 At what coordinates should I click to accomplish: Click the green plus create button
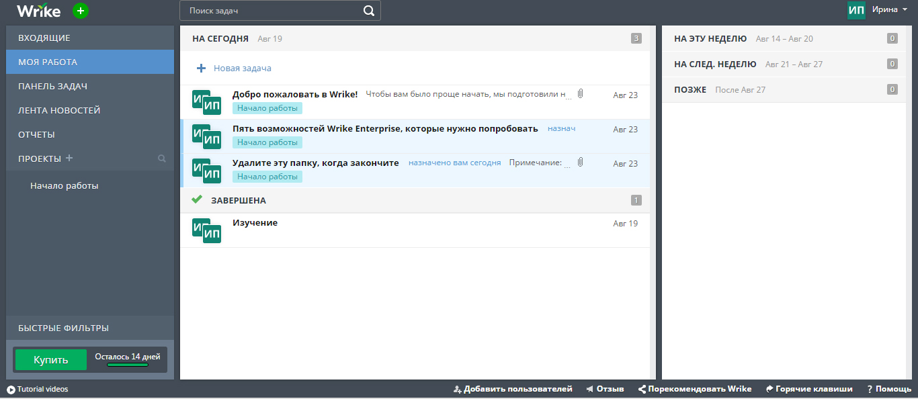[81, 11]
